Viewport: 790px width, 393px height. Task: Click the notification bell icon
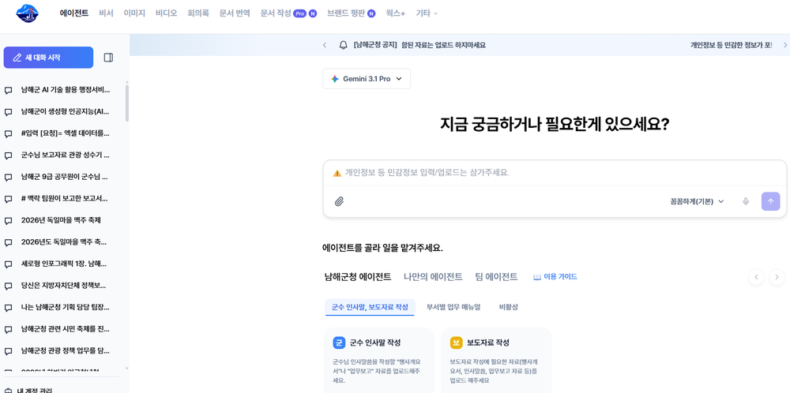point(343,45)
